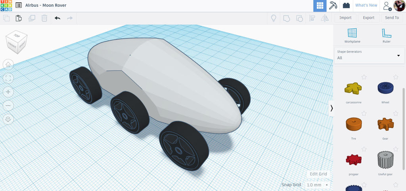Select the carcassonne shape
Viewport: 406px width, 191px height.
353,88
